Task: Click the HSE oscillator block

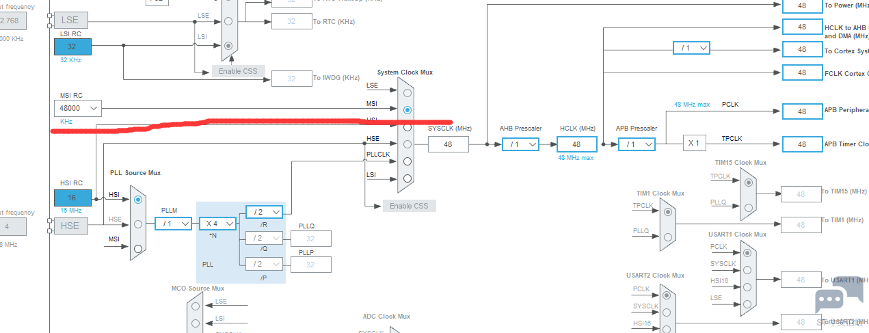Action: [x=71, y=226]
